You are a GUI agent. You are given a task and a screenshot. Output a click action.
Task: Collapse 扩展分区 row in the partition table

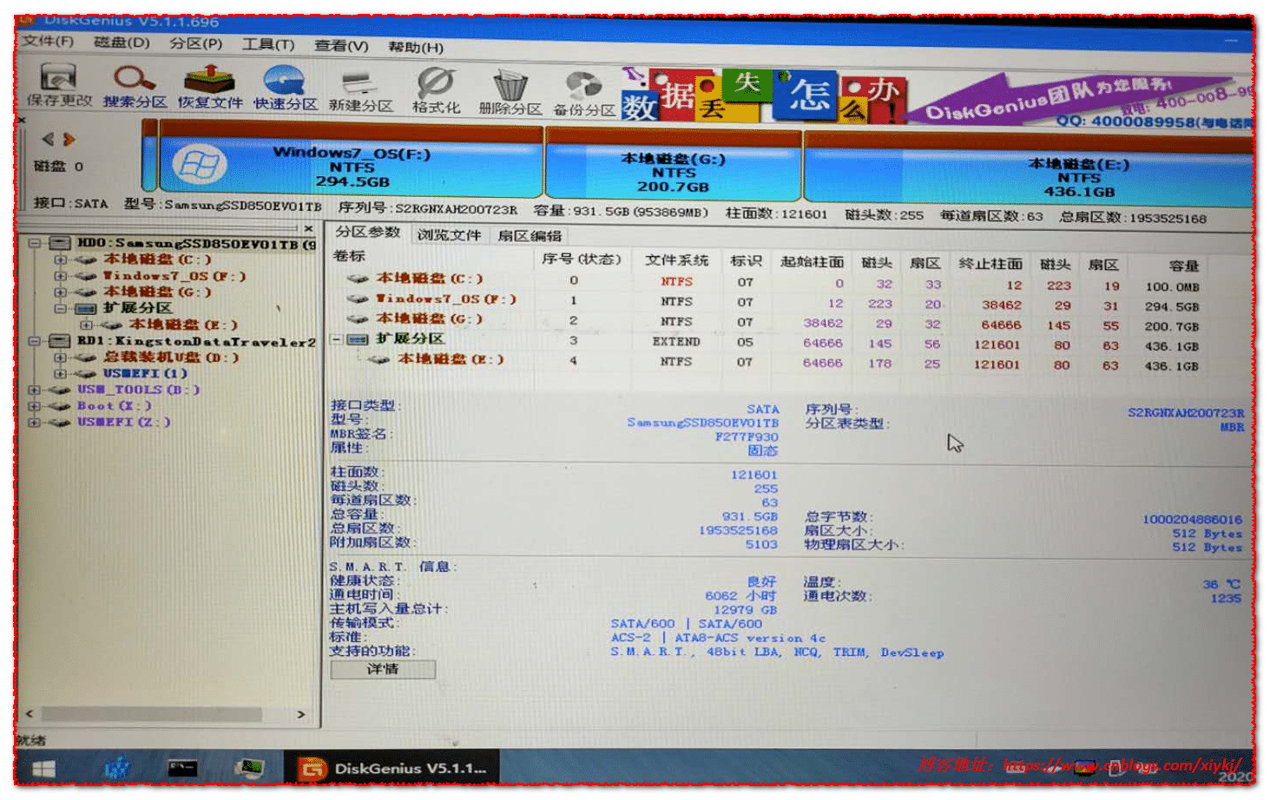tap(336, 339)
